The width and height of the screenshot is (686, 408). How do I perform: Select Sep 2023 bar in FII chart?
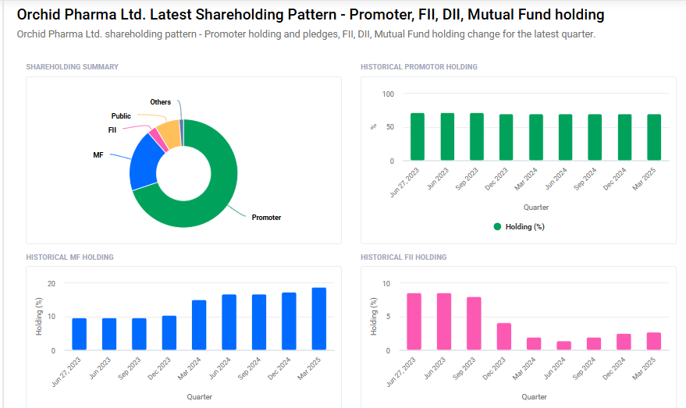tap(474, 323)
